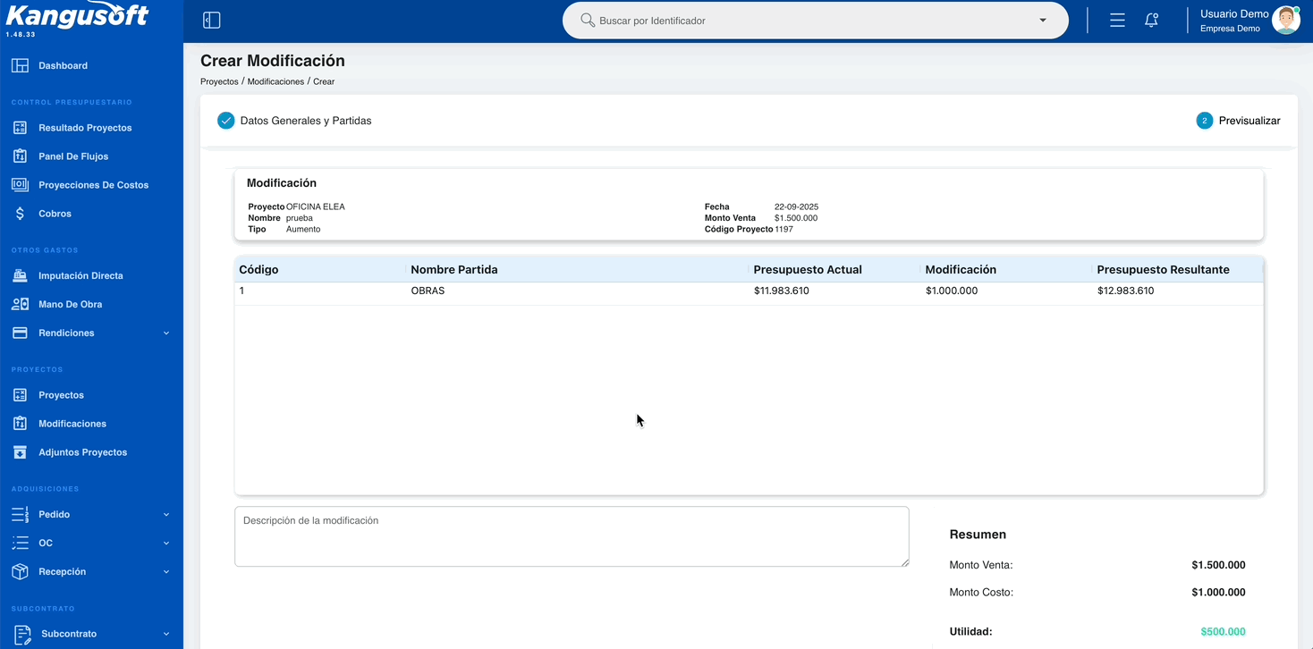1313x649 pixels.
Task: Click the project name OFICINA ELEA
Action: click(x=315, y=206)
